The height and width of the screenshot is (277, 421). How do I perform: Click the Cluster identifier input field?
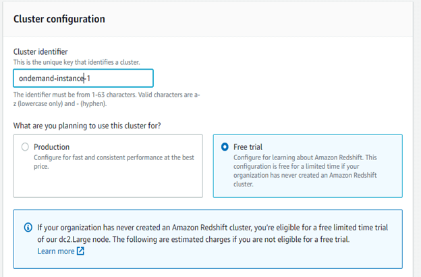[x=83, y=78]
